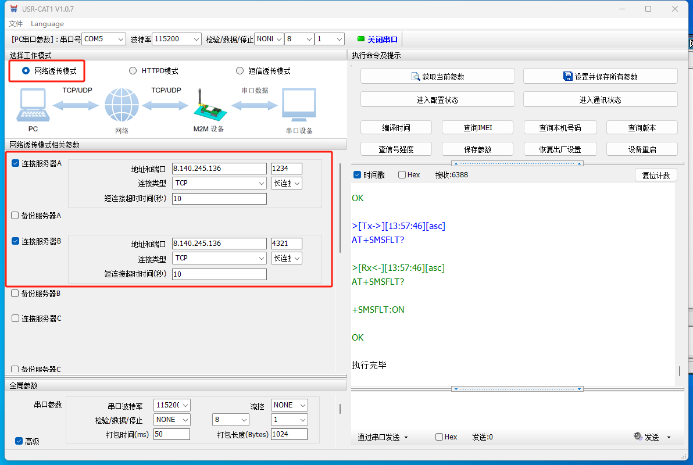Click the 查询IMEI button

pyautogui.click(x=477, y=128)
